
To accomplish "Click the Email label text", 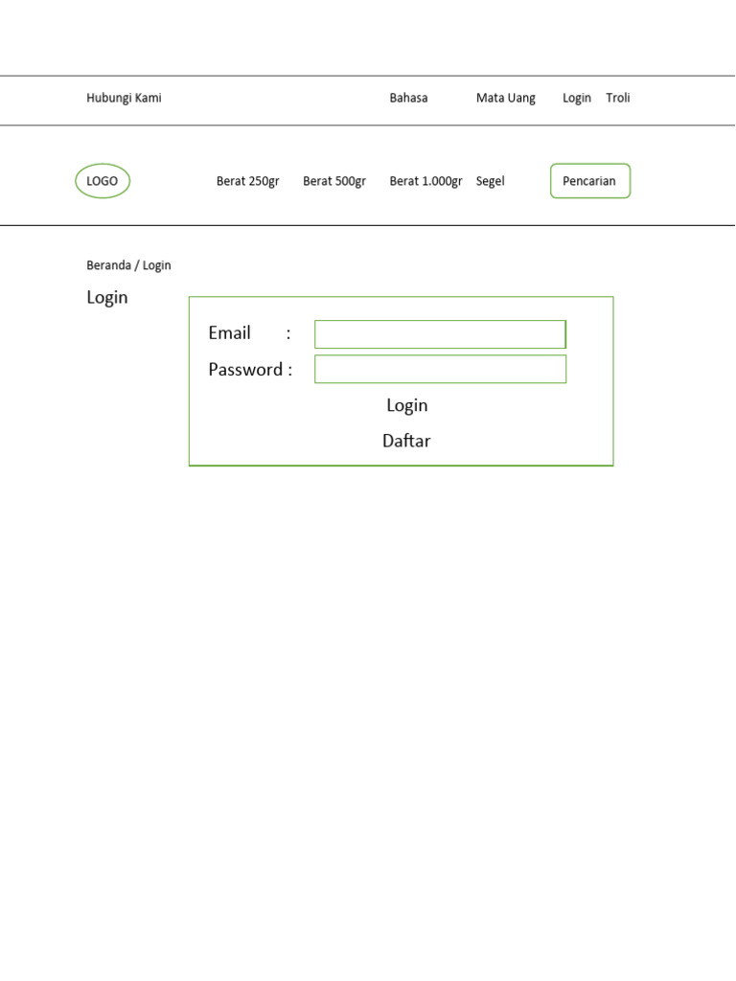I will coord(230,332).
